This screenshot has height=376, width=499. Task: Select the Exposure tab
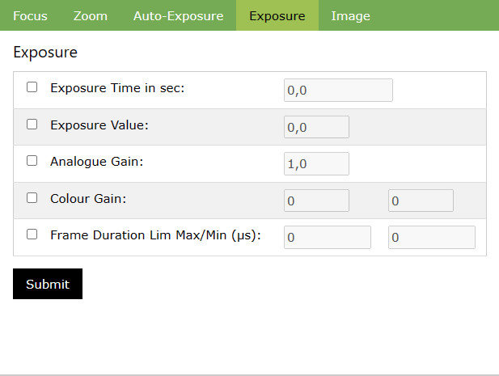point(277,16)
